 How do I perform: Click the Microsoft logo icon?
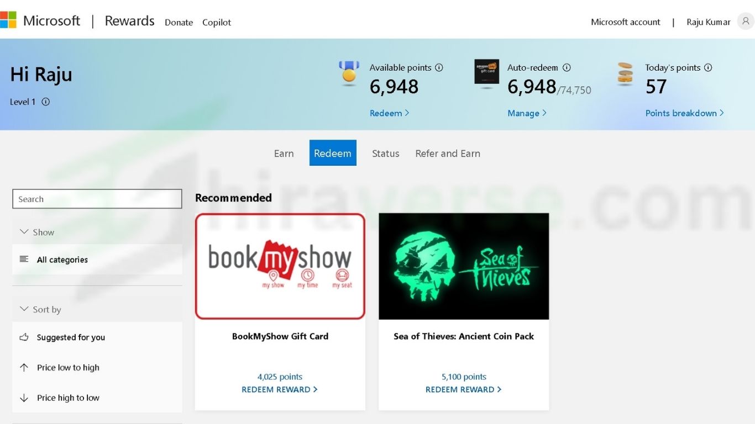[8, 20]
